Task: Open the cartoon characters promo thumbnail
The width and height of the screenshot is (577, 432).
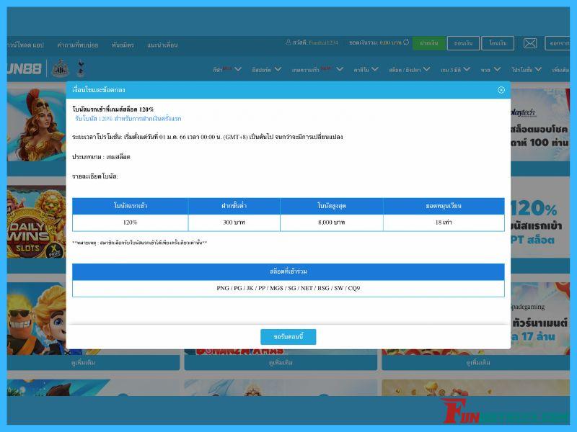Action: tap(37, 318)
